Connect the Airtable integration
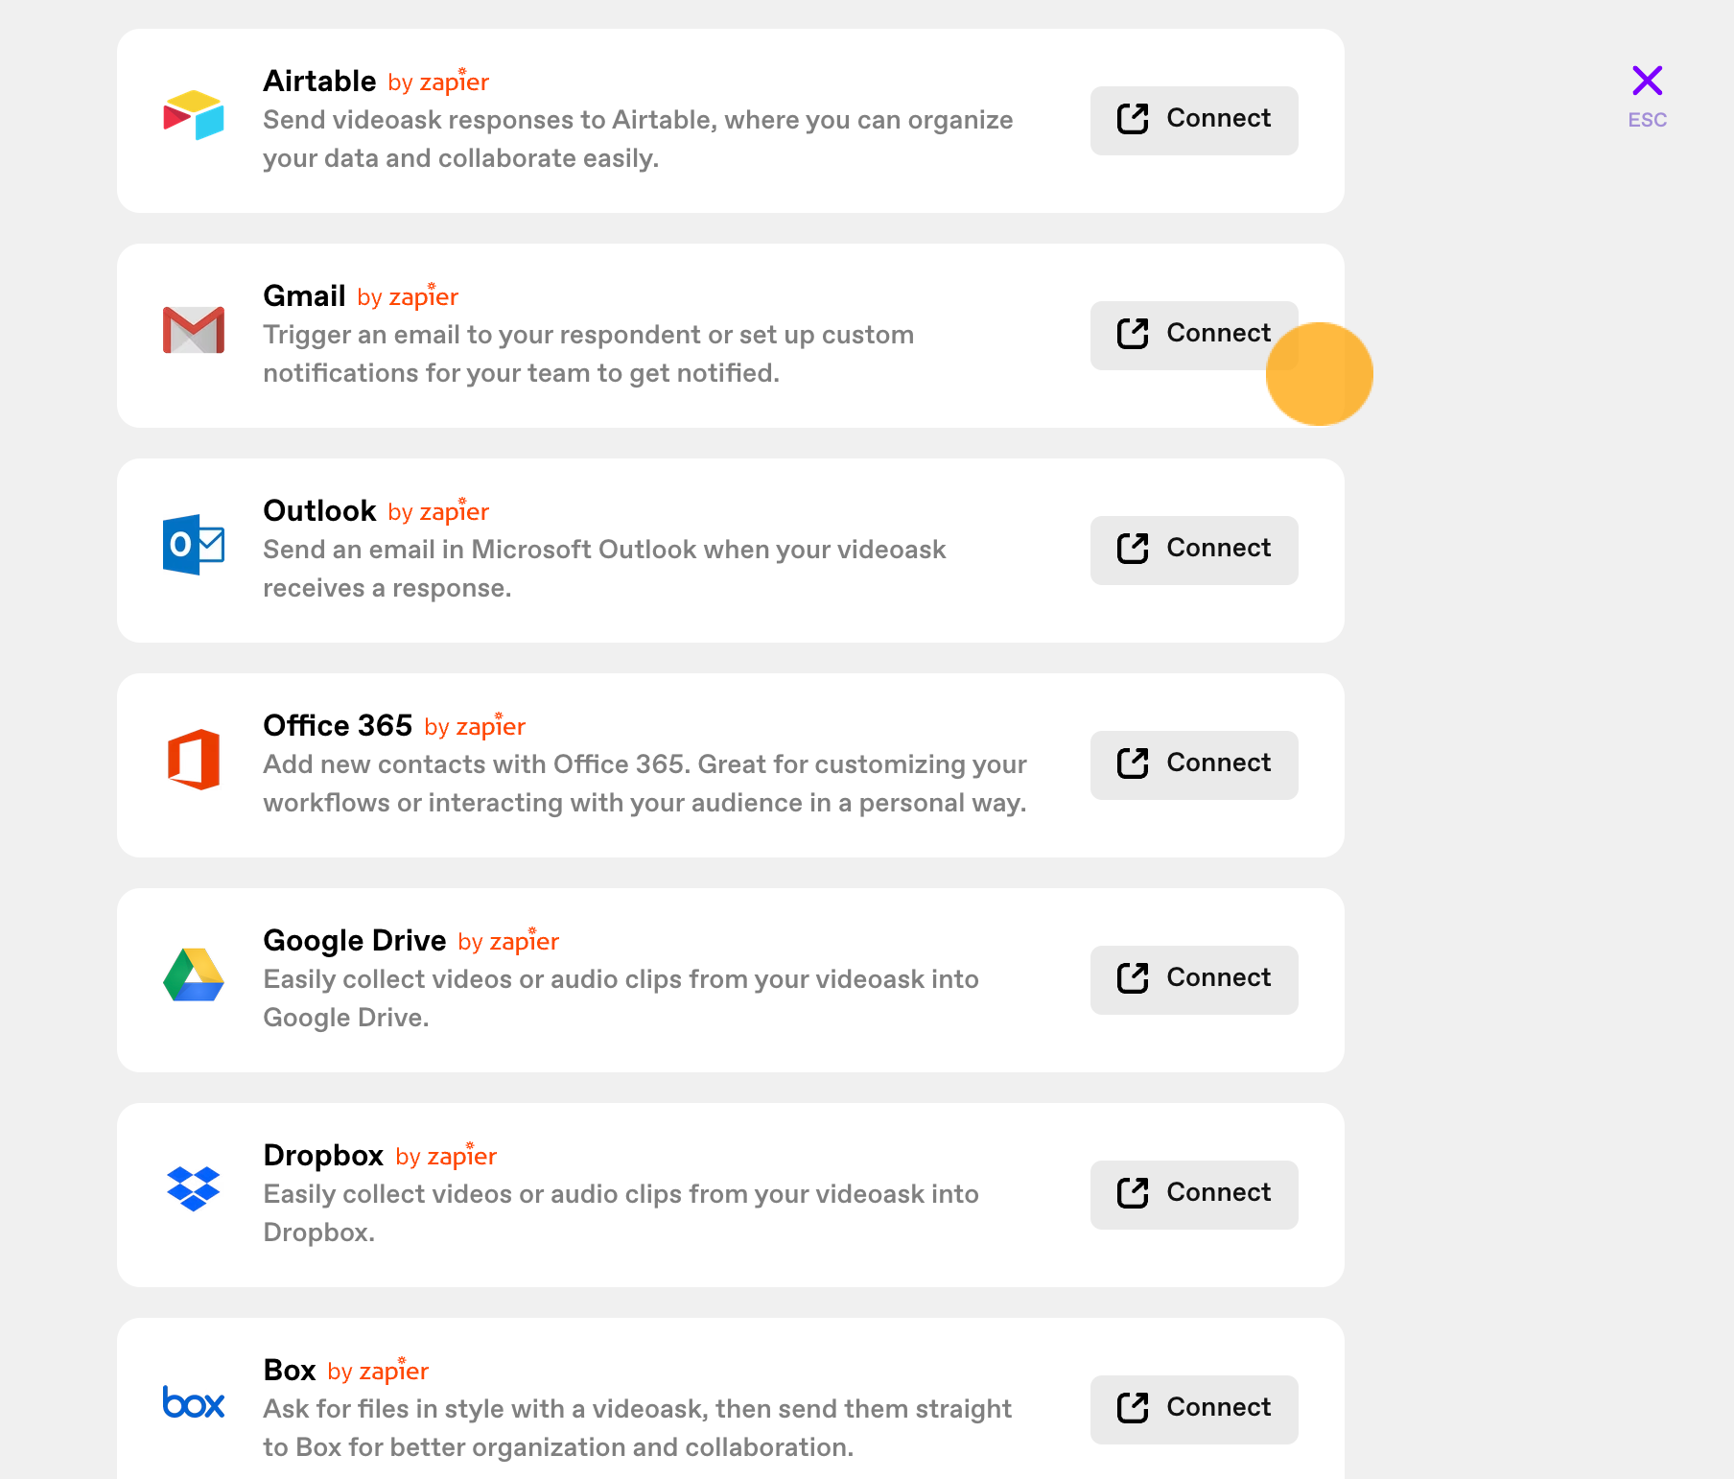The image size is (1734, 1479). click(x=1194, y=121)
